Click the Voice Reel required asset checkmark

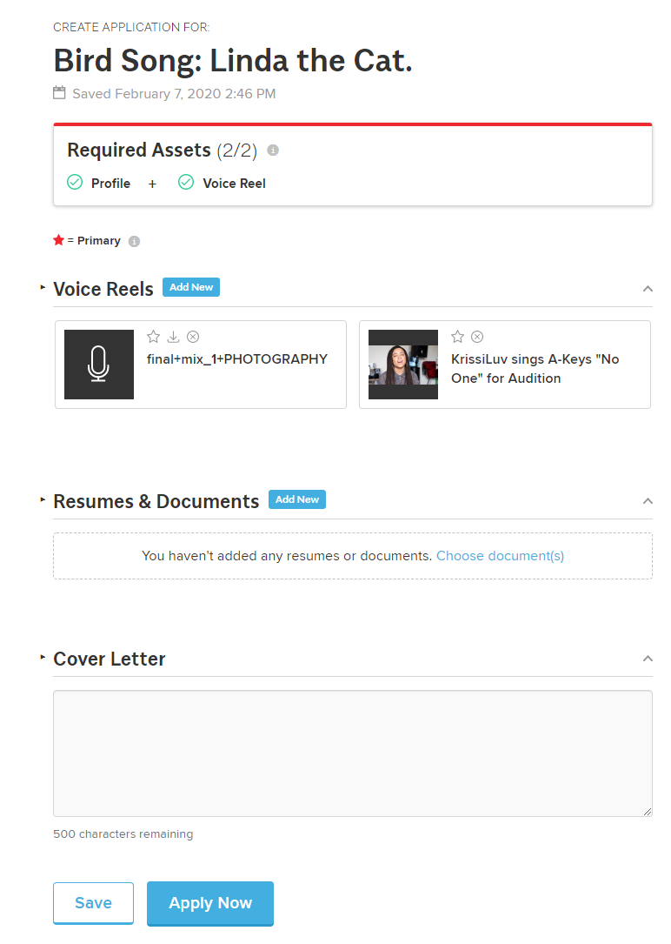click(x=186, y=183)
